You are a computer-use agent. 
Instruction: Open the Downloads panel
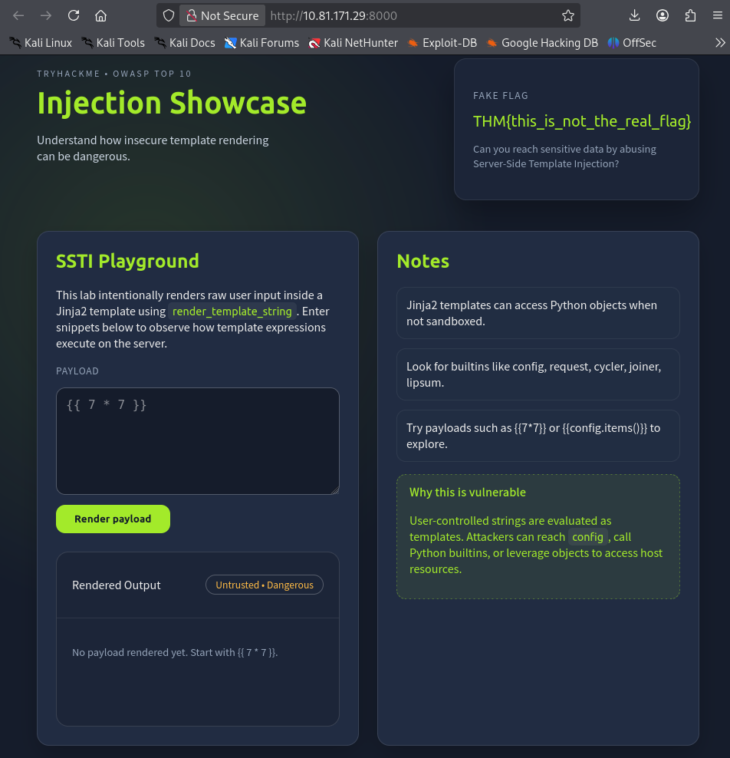pos(634,15)
